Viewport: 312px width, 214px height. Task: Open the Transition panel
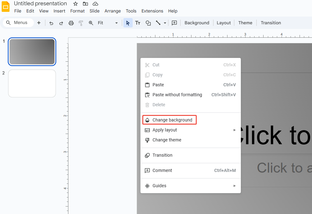click(x=270, y=23)
